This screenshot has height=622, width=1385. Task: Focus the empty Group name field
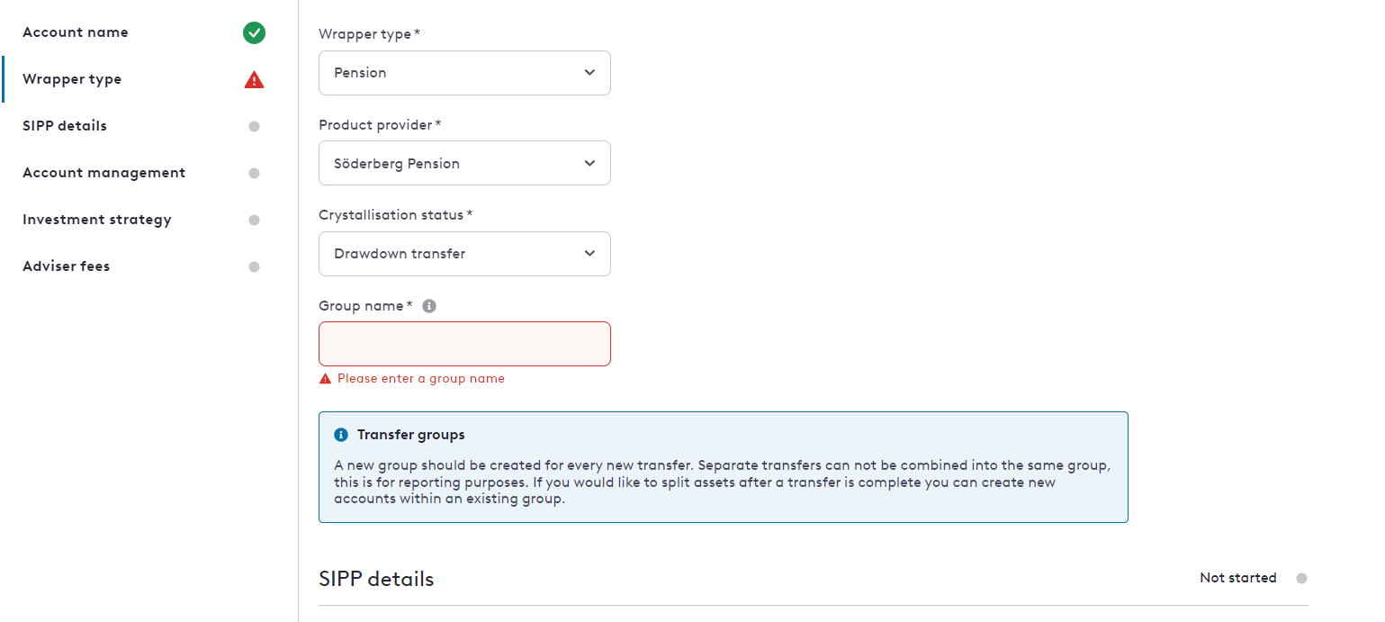[x=464, y=344]
